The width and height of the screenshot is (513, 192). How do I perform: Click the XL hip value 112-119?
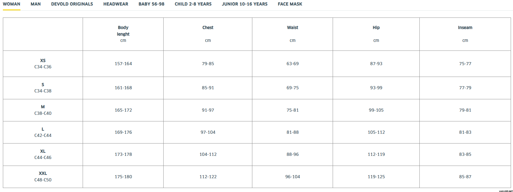tap(376, 154)
